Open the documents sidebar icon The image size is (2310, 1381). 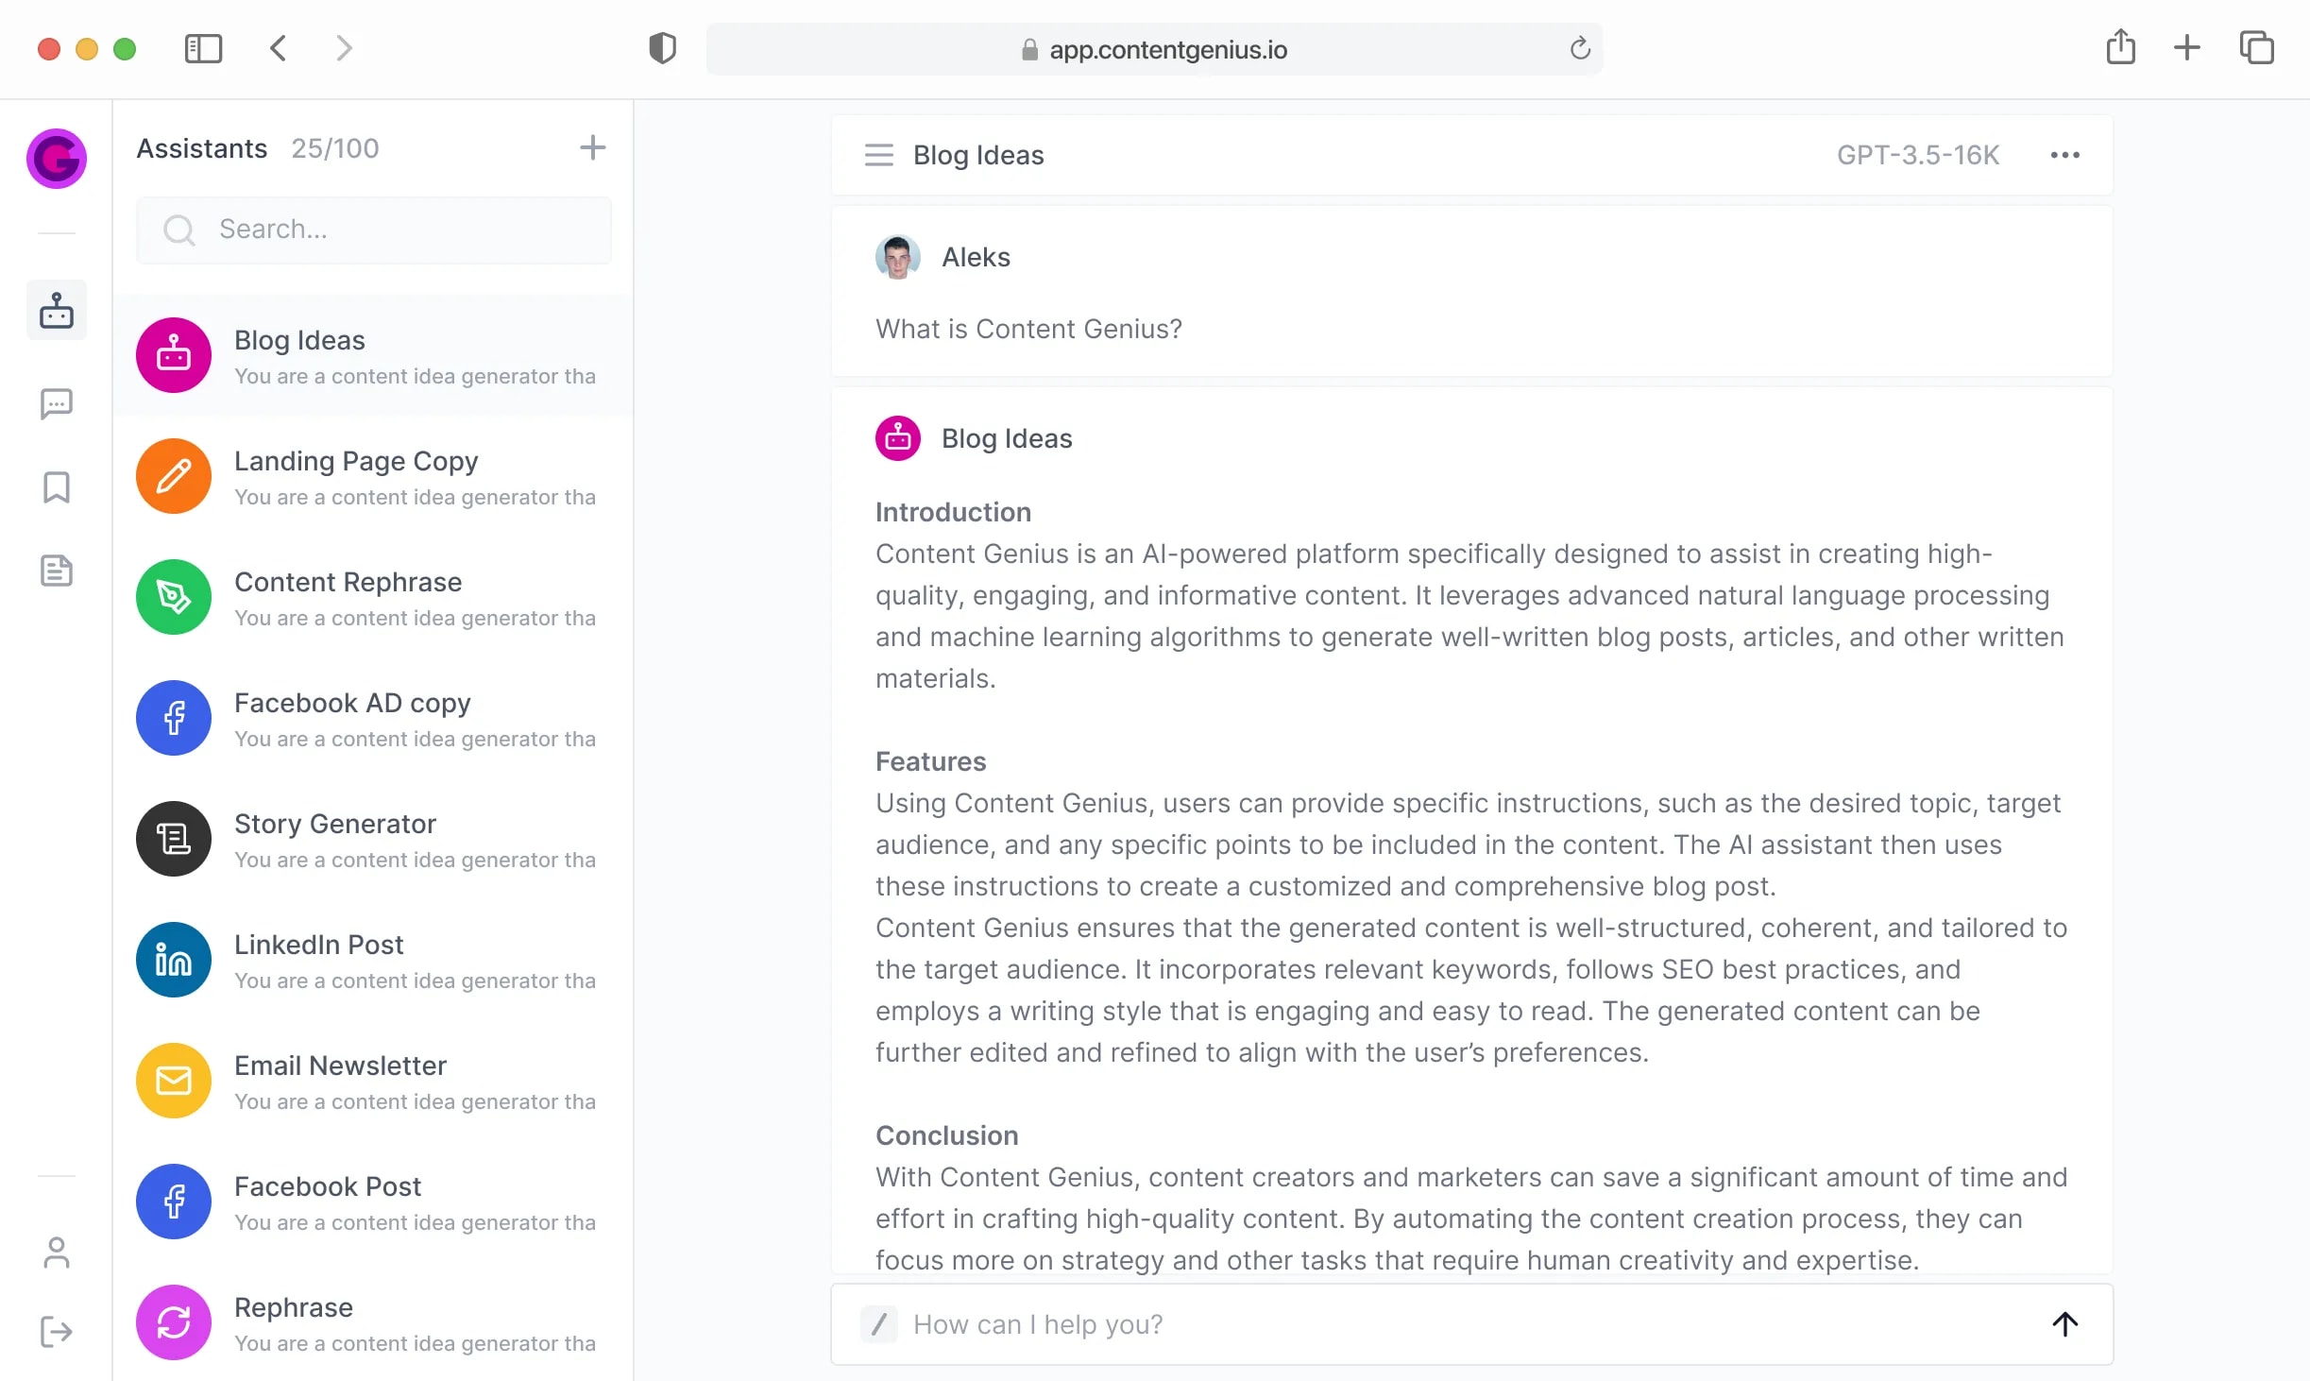57,571
